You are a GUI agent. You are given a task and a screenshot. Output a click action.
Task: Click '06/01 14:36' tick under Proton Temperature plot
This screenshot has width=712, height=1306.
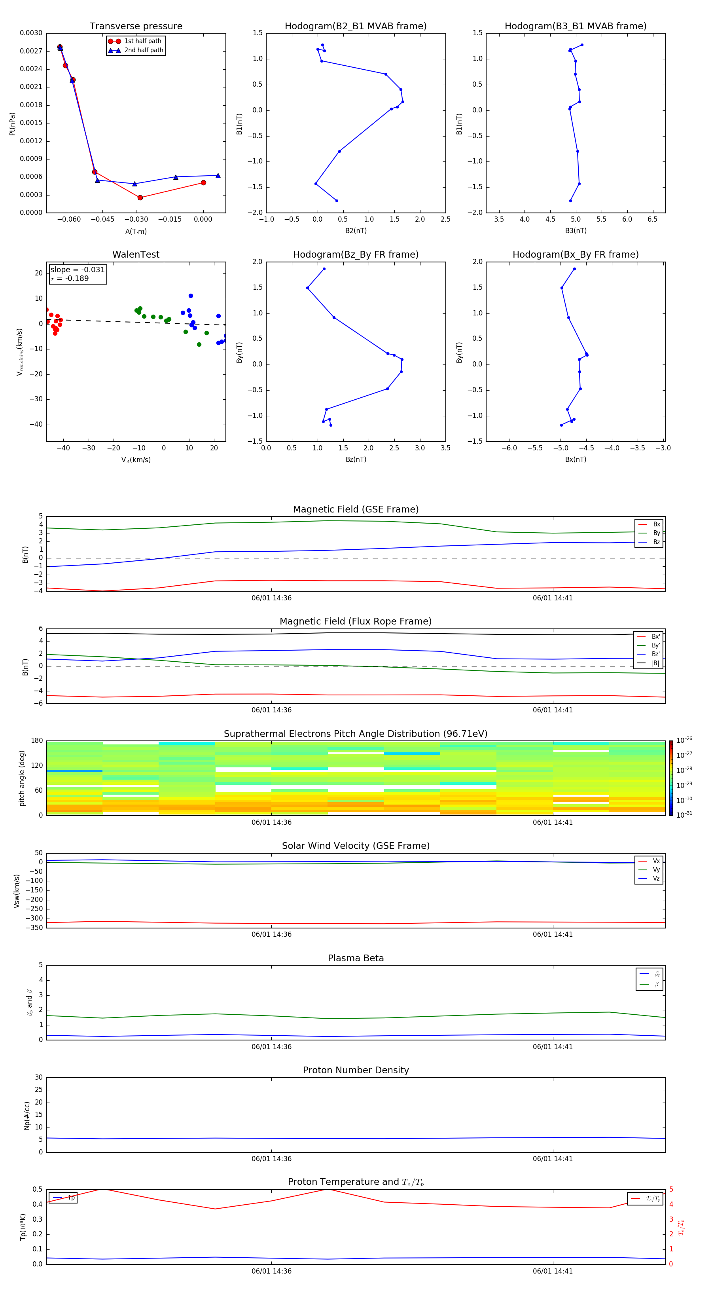coord(272,1271)
